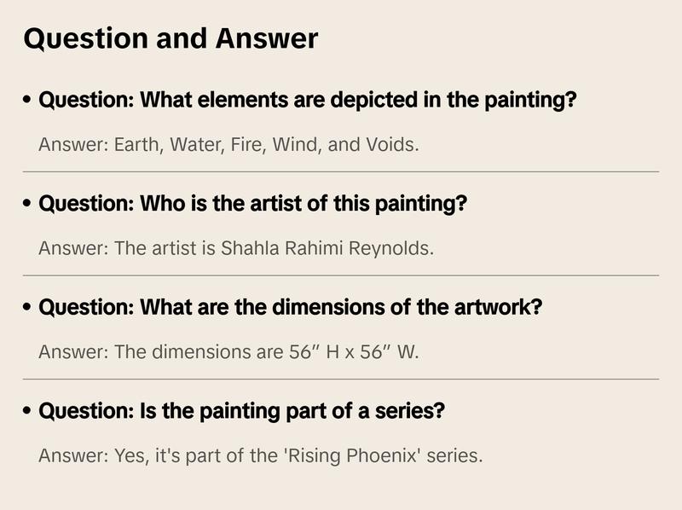The height and width of the screenshot is (510, 682).
Task: Expand the 'dimensions of the artwork' question
Action: pos(290,307)
